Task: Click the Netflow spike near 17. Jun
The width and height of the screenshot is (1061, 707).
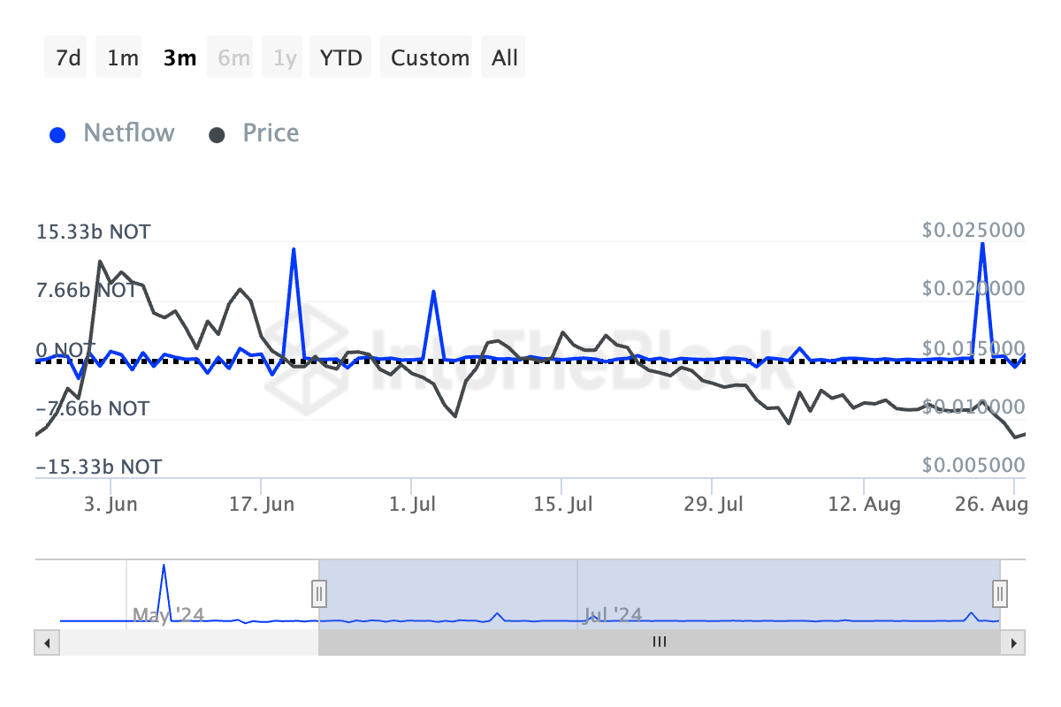Action: click(x=294, y=250)
